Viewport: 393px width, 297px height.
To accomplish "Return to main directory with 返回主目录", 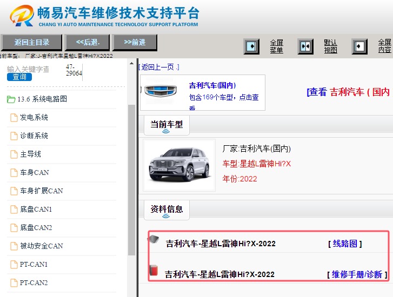I will 31,42.
